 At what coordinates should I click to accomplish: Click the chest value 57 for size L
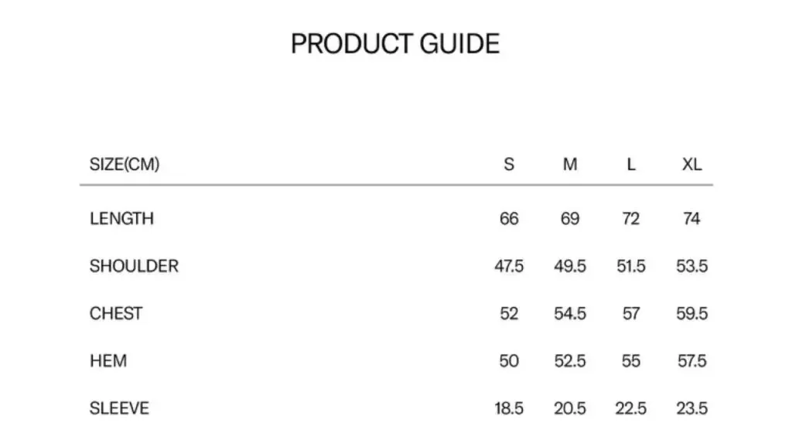[x=631, y=314]
